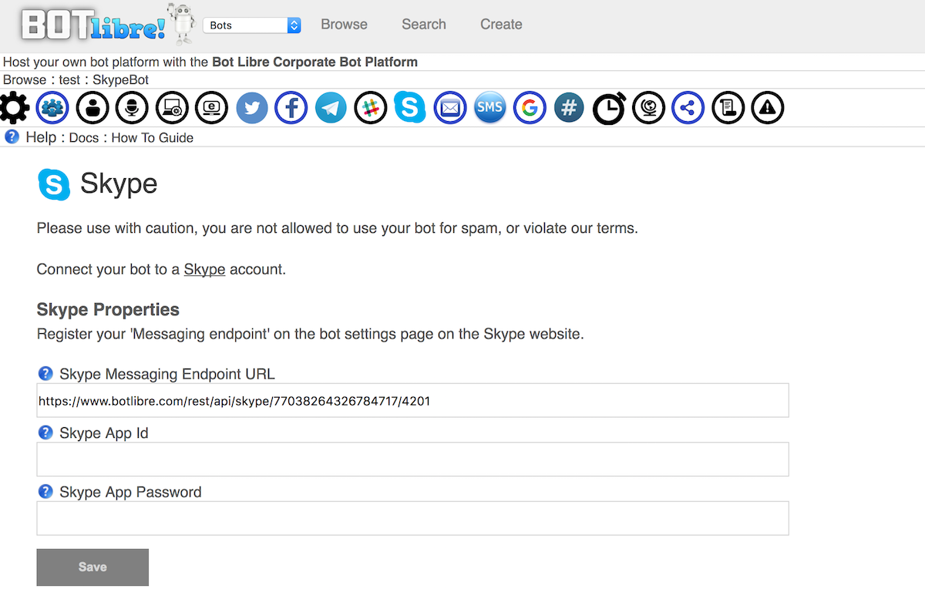Open the Browse menu item
The height and width of the screenshot is (603, 925).
tap(344, 25)
